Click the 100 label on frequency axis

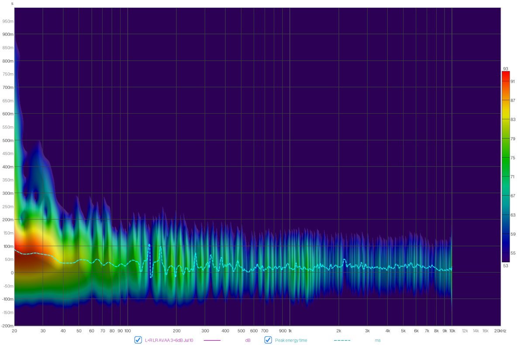point(128,331)
